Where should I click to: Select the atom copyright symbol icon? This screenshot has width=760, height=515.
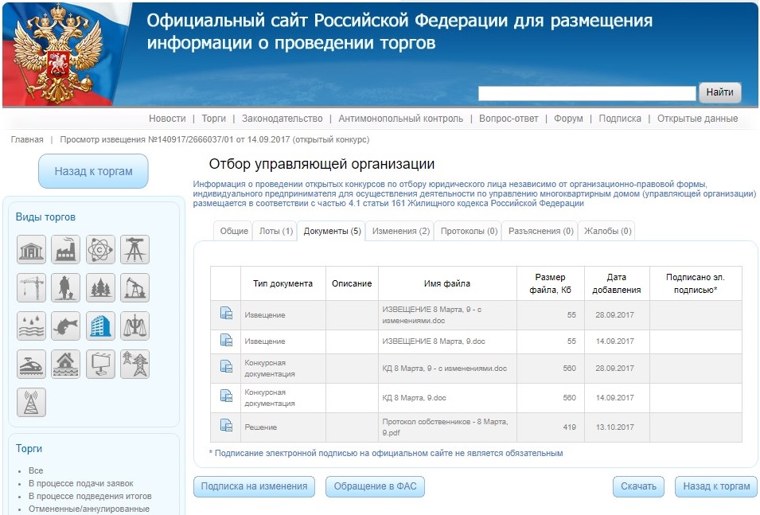(x=100, y=250)
